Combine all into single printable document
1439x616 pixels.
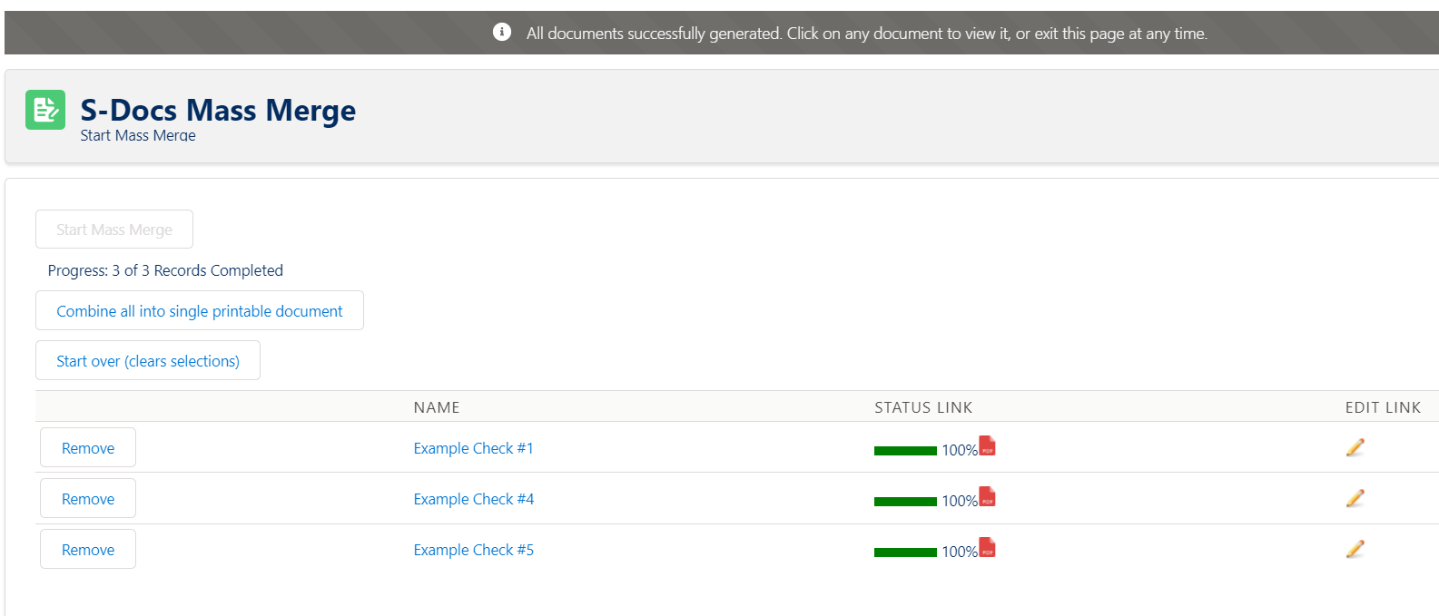pos(200,311)
